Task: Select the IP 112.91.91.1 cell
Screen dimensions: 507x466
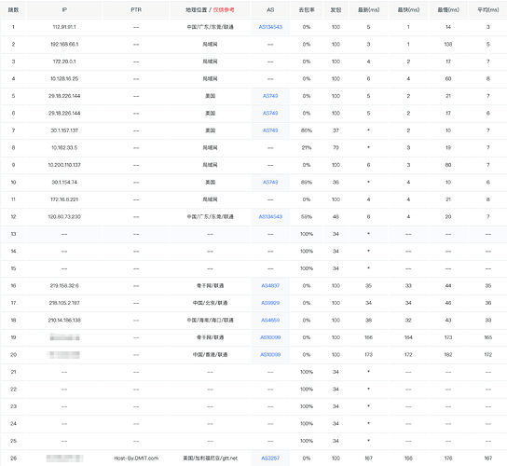Action: (64, 27)
